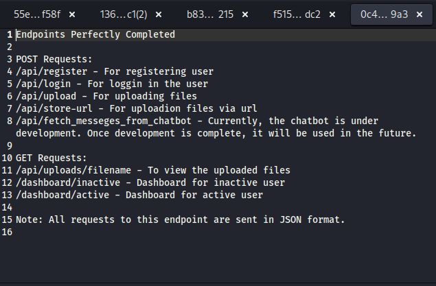
Task: Switch to the 136…c1(2) tab
Action: tap(122, 14)
